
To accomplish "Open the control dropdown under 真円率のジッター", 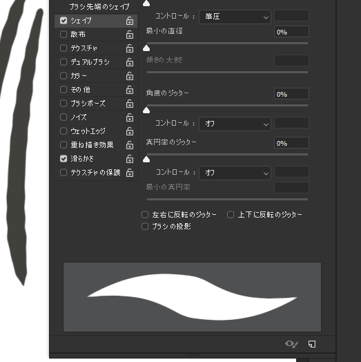I will coord(235,173).
